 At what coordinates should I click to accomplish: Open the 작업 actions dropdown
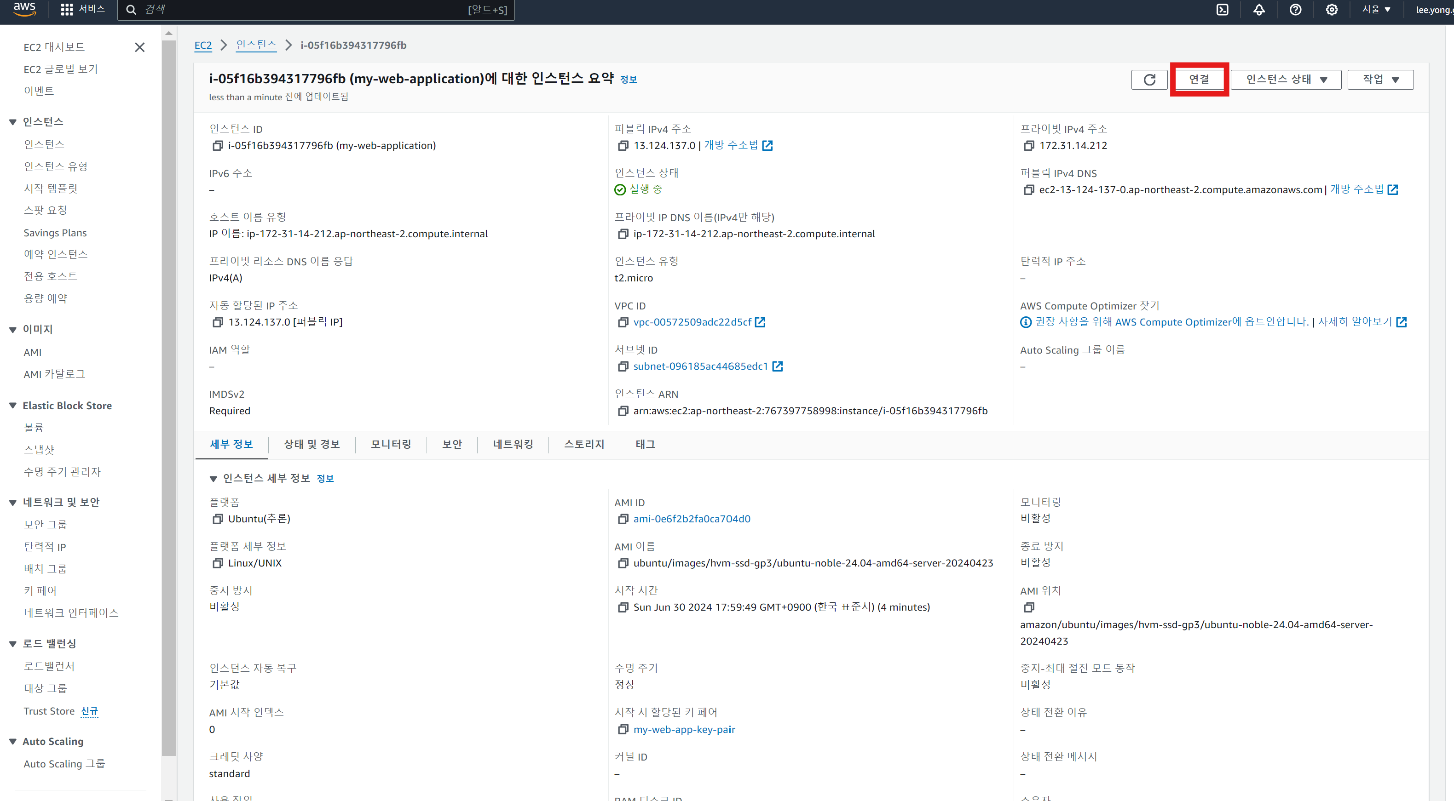click(1380, 80)
